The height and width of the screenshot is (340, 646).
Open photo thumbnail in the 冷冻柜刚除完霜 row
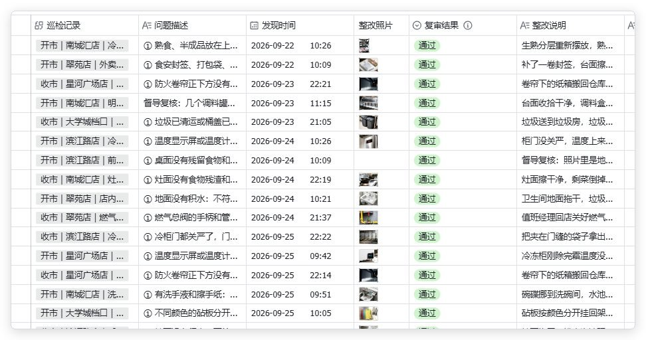click(x=368, y=256)
